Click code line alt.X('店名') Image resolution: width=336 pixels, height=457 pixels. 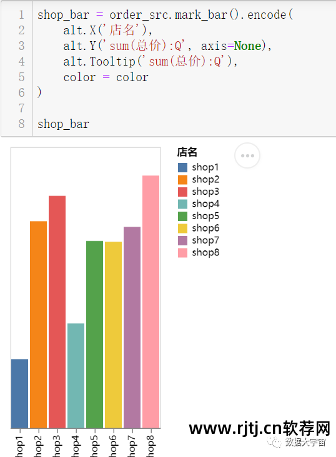click(107, 31)
